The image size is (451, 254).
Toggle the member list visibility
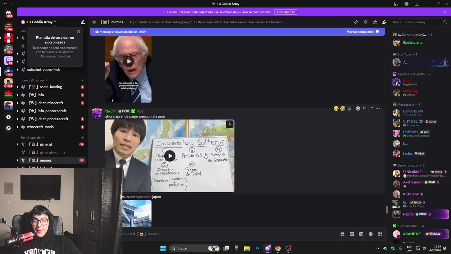[x=384, y=22]
